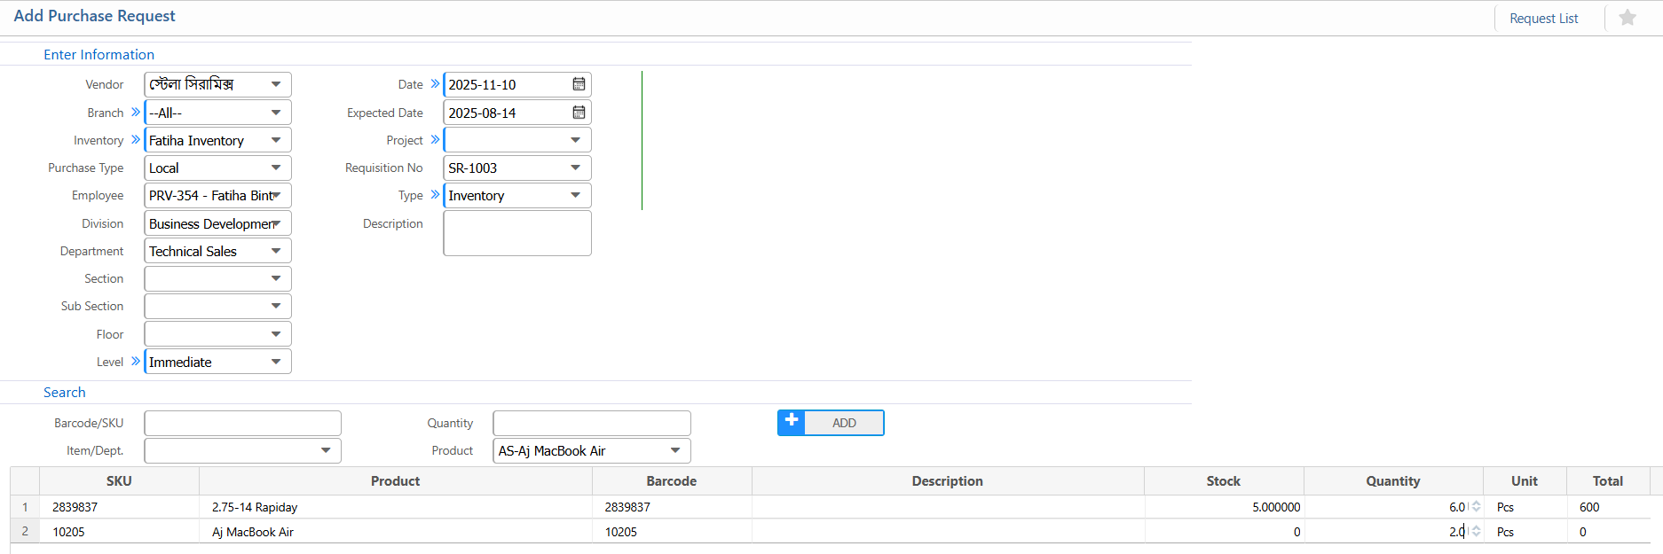
Task: Click total cell 0 in Aj MacBook Air row
Action: click(1608, 532)
